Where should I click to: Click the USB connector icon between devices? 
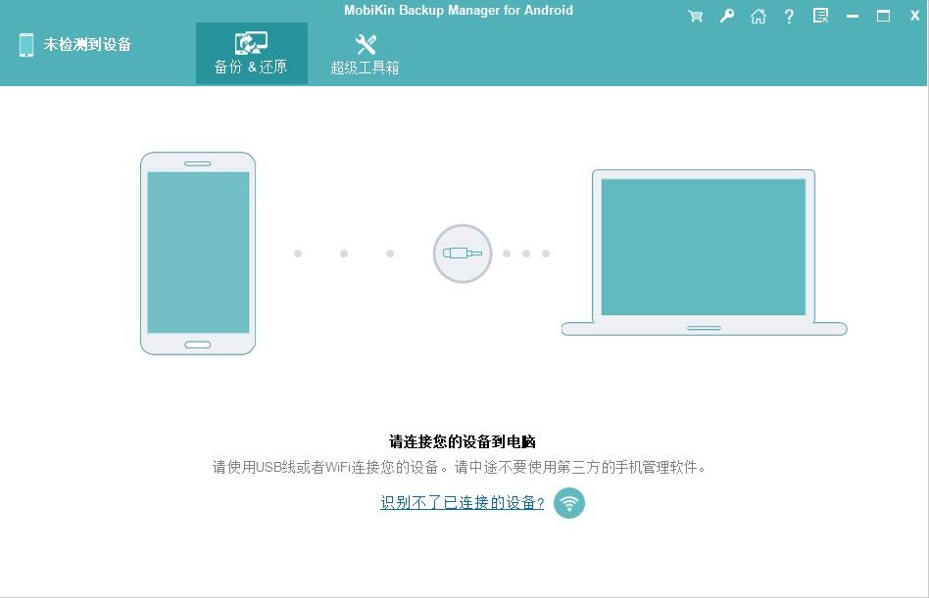(462, 253)
